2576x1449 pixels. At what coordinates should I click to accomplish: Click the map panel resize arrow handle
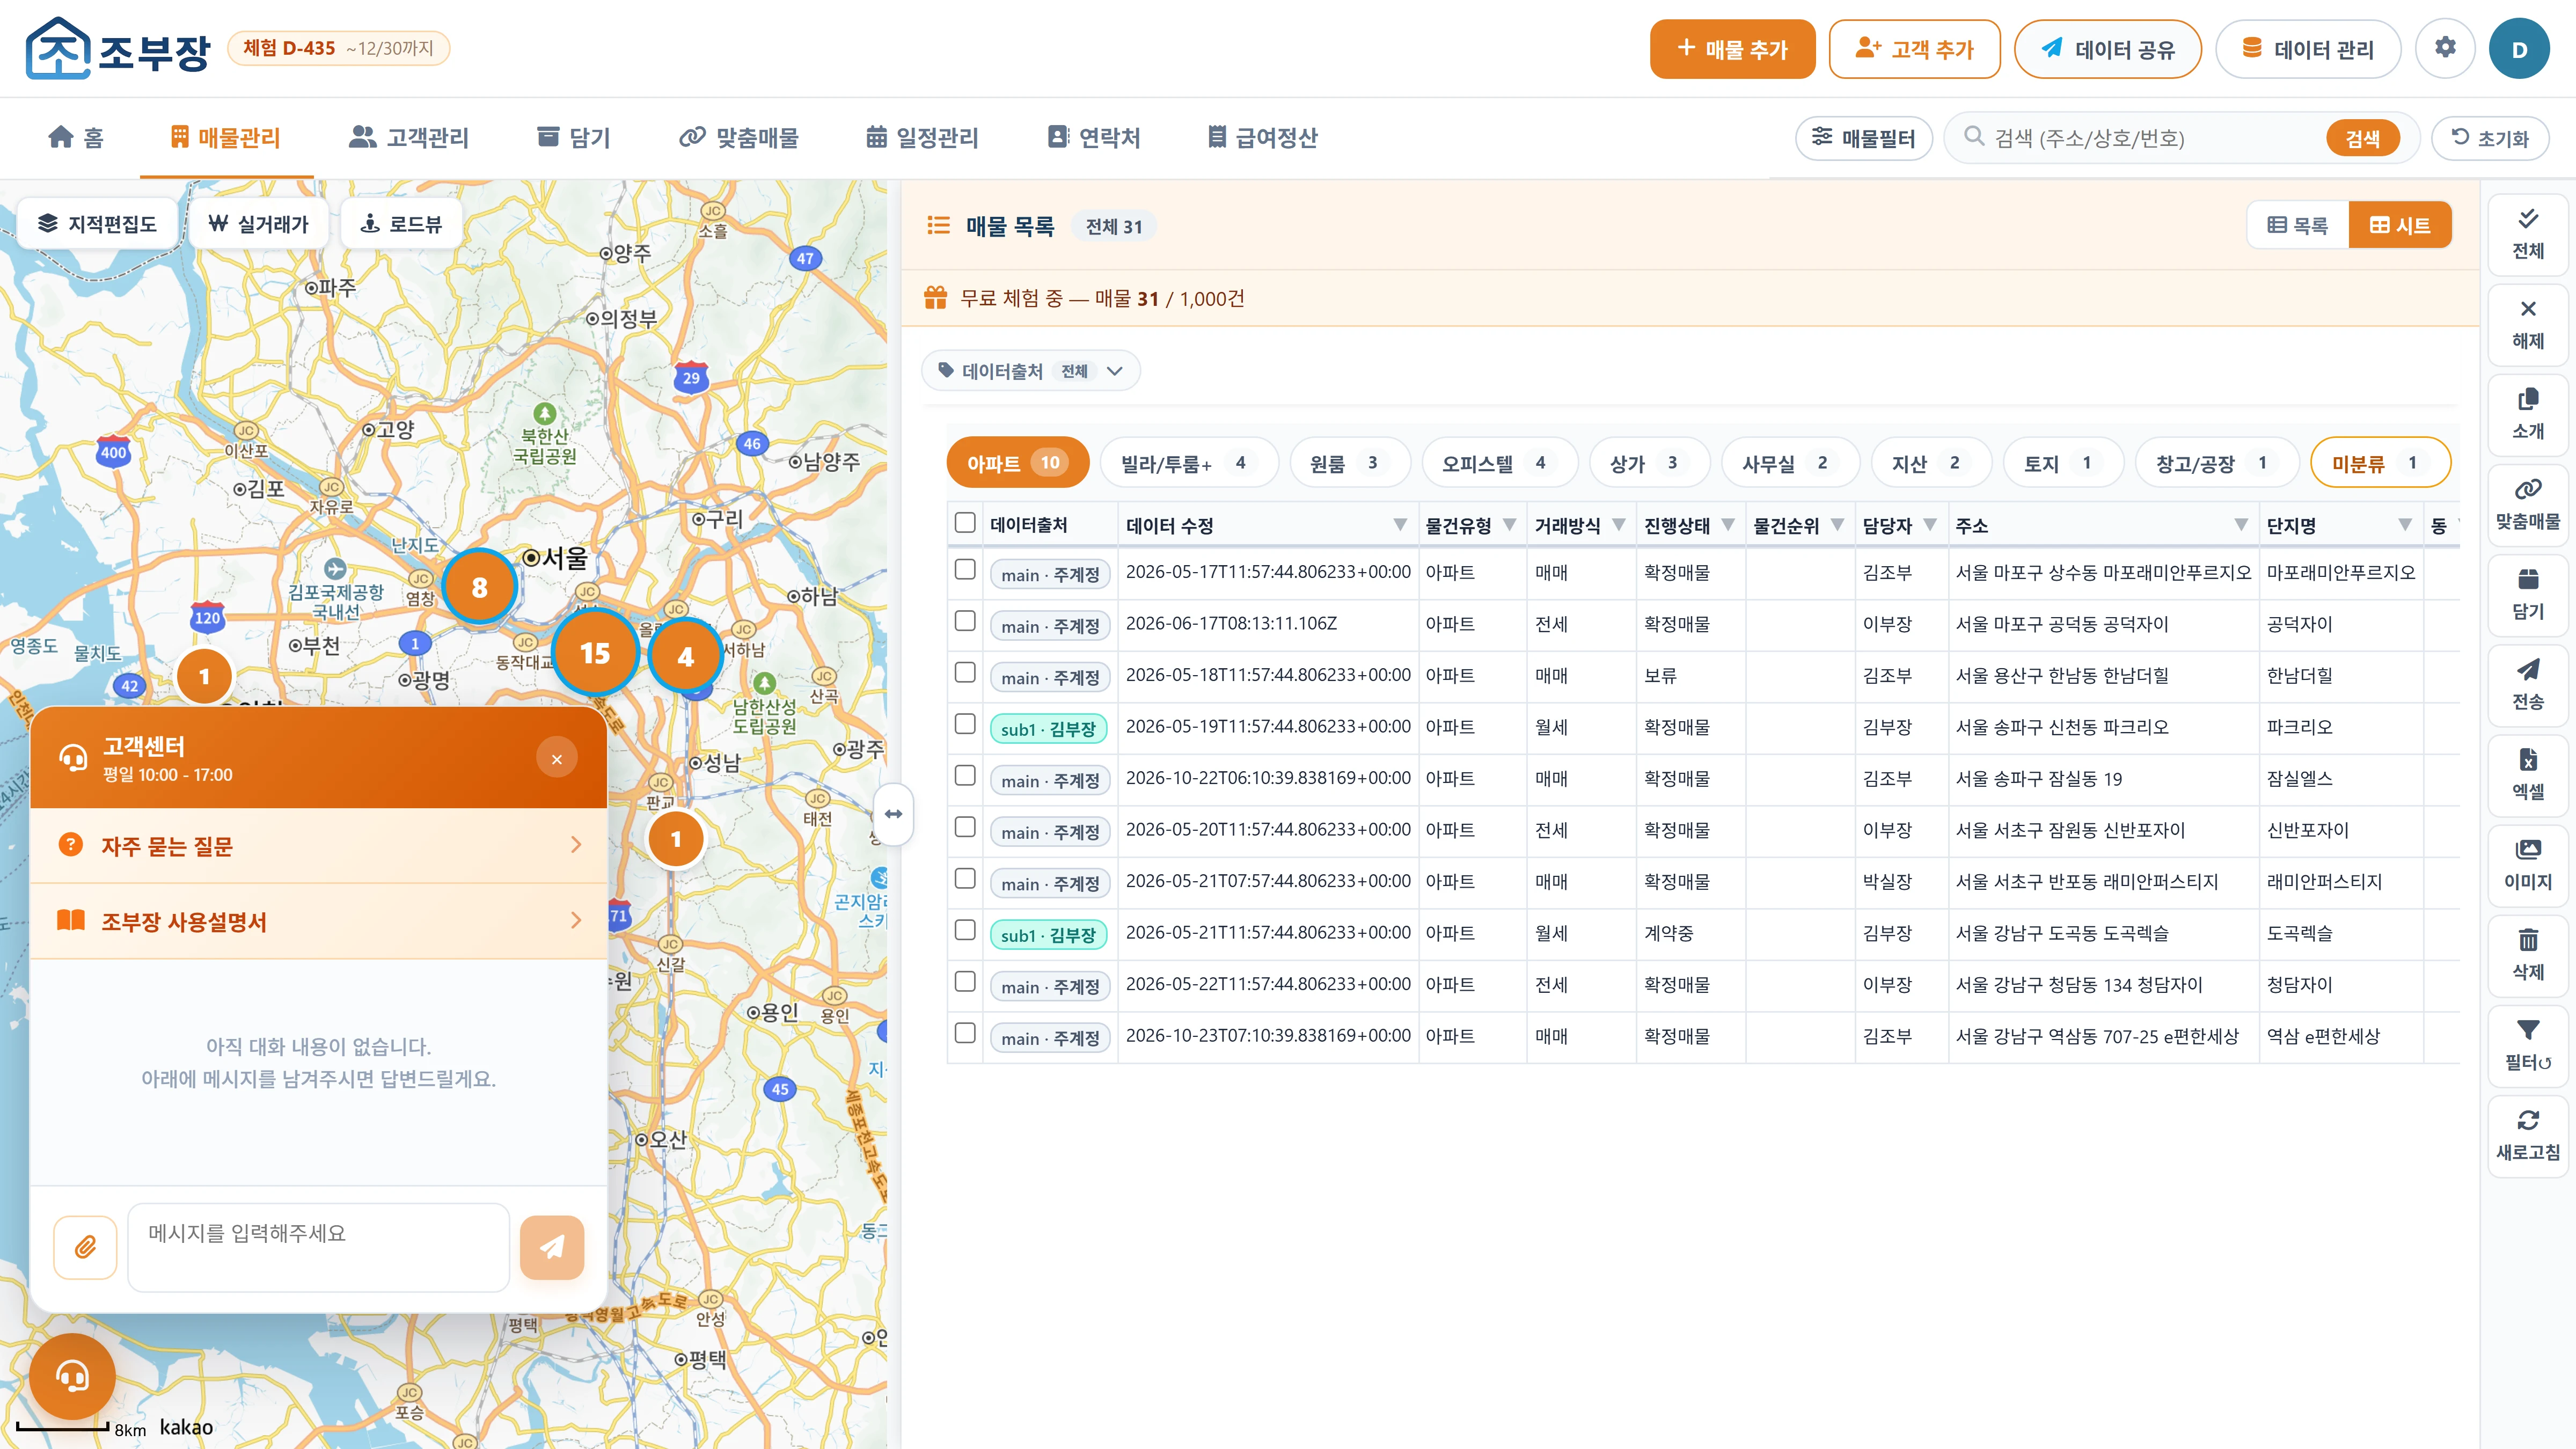893,814
